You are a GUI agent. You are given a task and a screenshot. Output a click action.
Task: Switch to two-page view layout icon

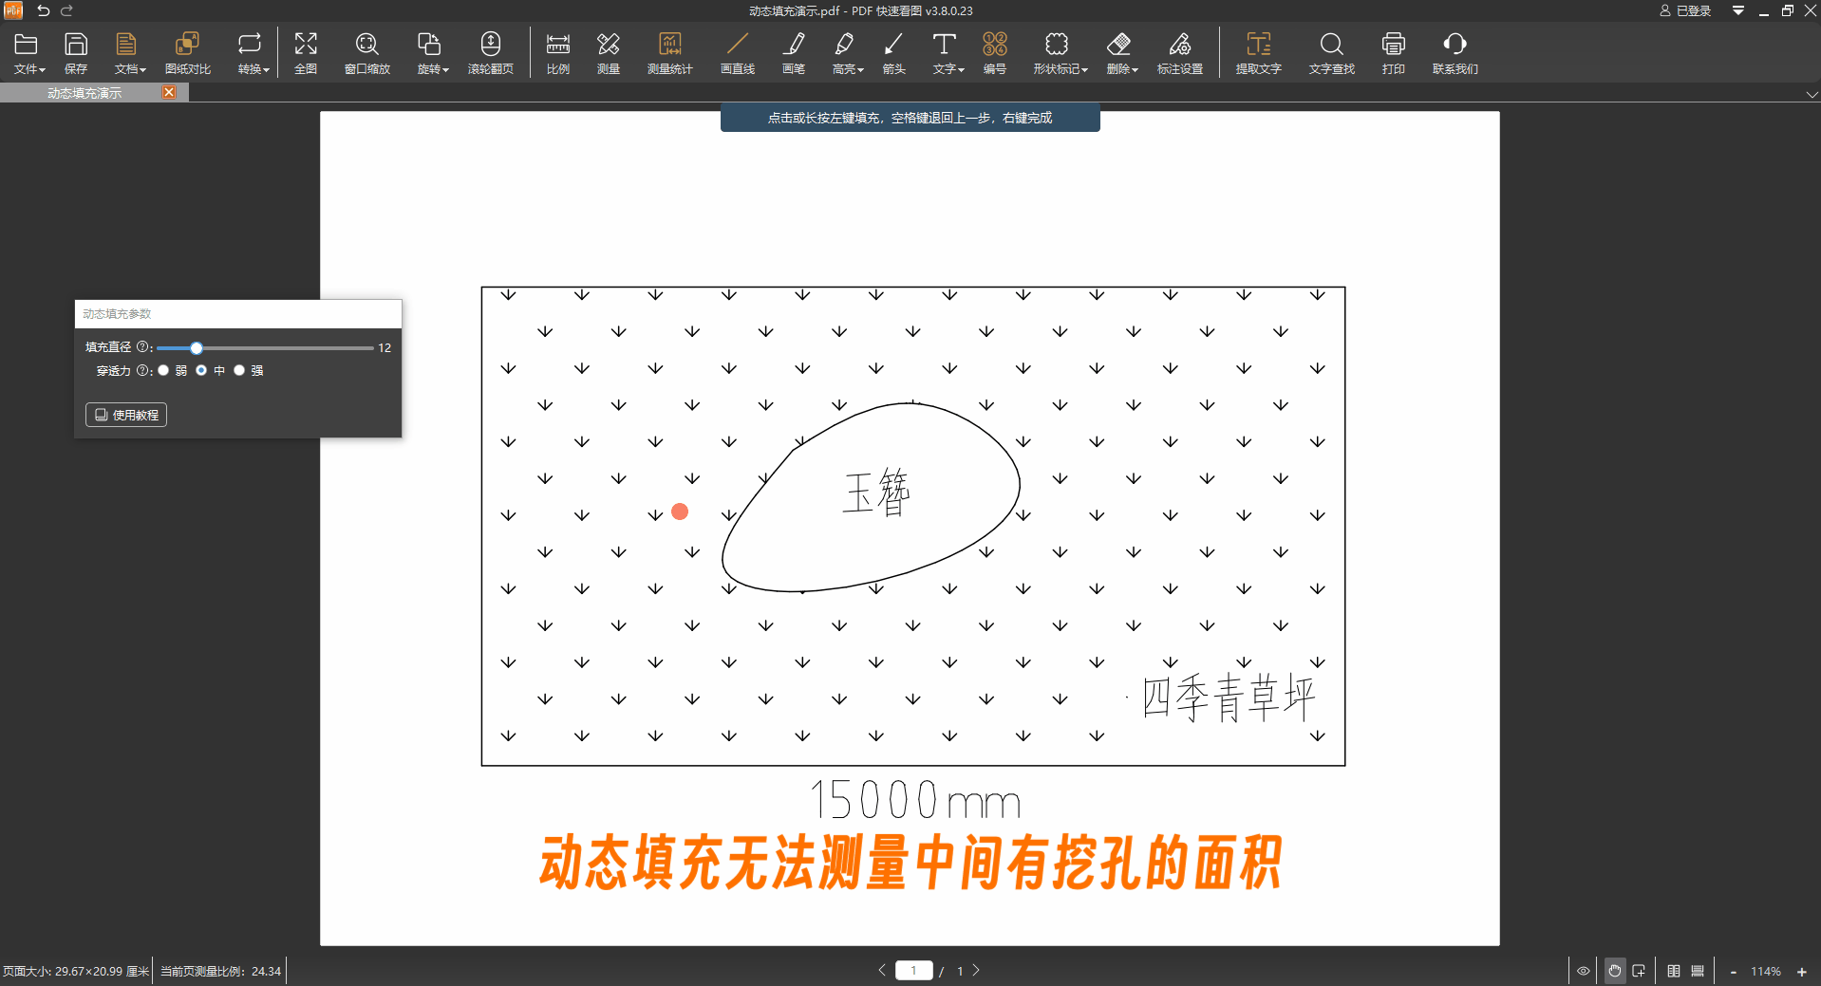click(1674, 971)
